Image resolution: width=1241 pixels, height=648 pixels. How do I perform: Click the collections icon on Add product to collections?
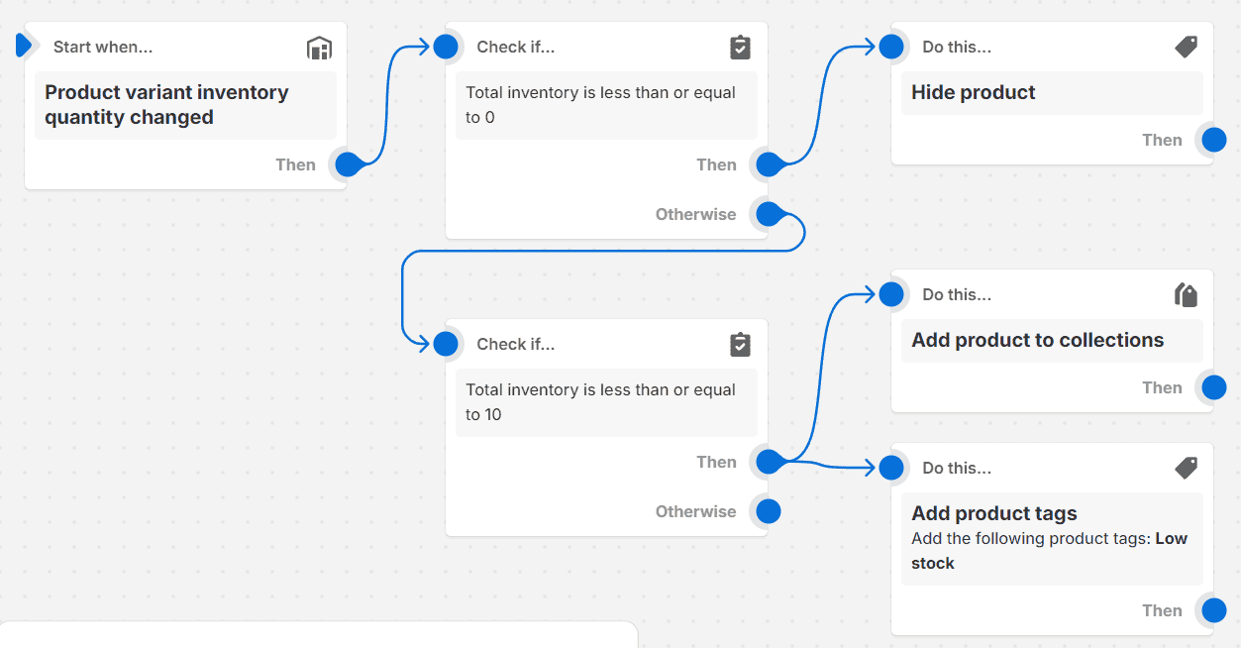1186,294
